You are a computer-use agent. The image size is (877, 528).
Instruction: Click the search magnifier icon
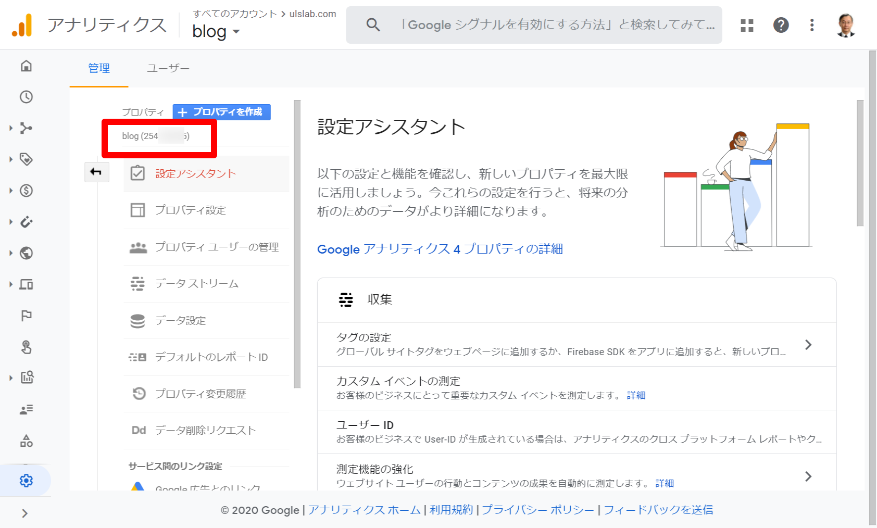click(x=373, y=24)
